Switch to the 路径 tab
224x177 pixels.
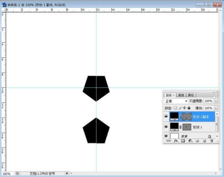point(191,95)
